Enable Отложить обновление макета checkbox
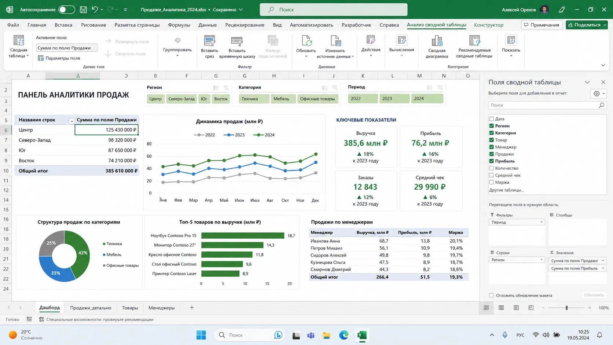The height and width of the screenshot is (345, 613). [x=491, y=295]
